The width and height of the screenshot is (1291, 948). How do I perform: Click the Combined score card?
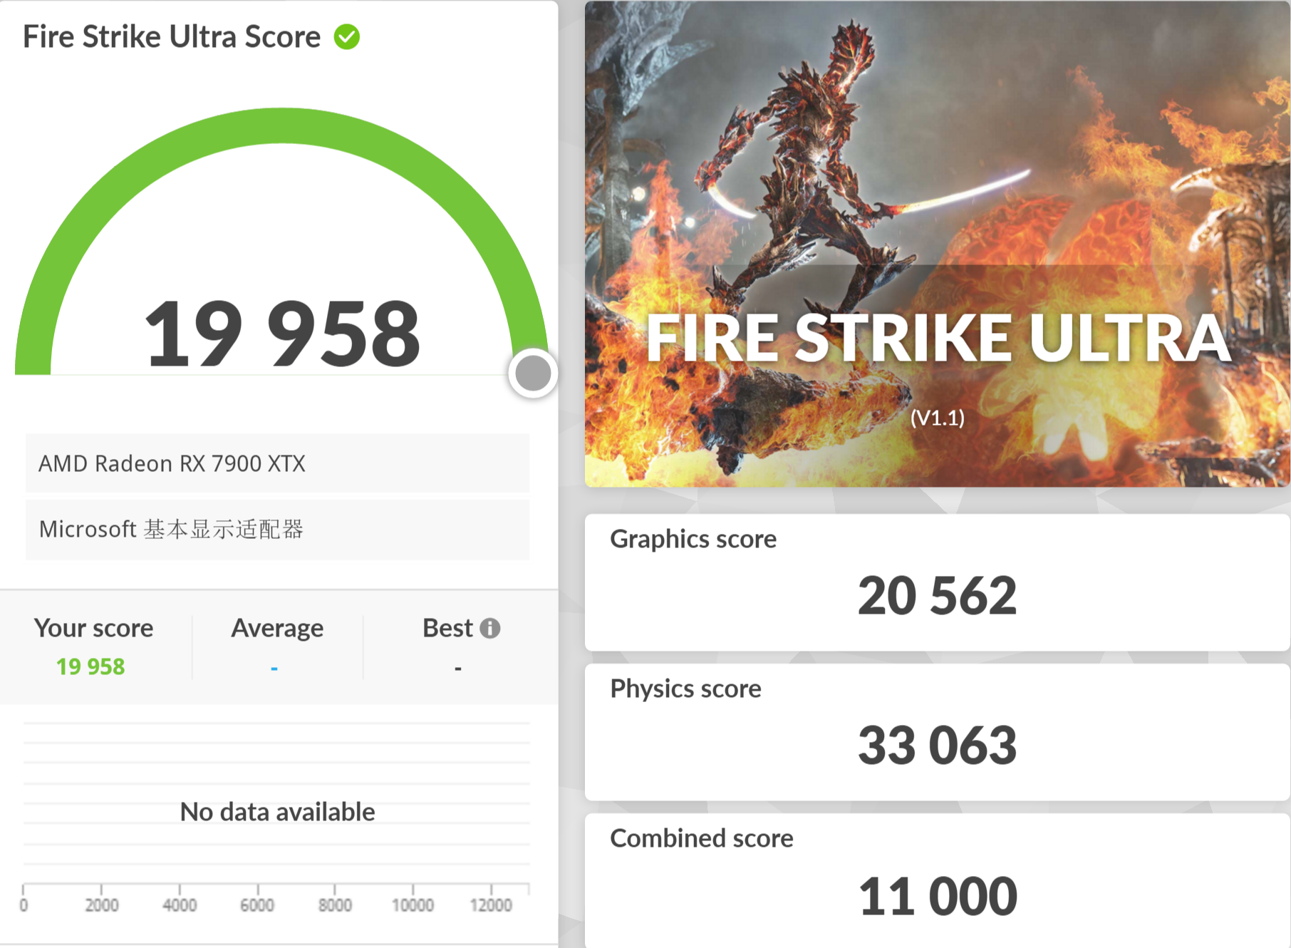tap(938, 881)
